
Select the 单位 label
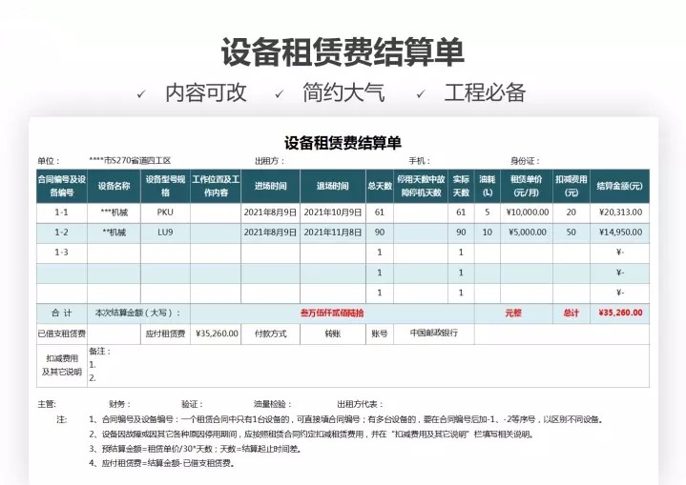48,161
